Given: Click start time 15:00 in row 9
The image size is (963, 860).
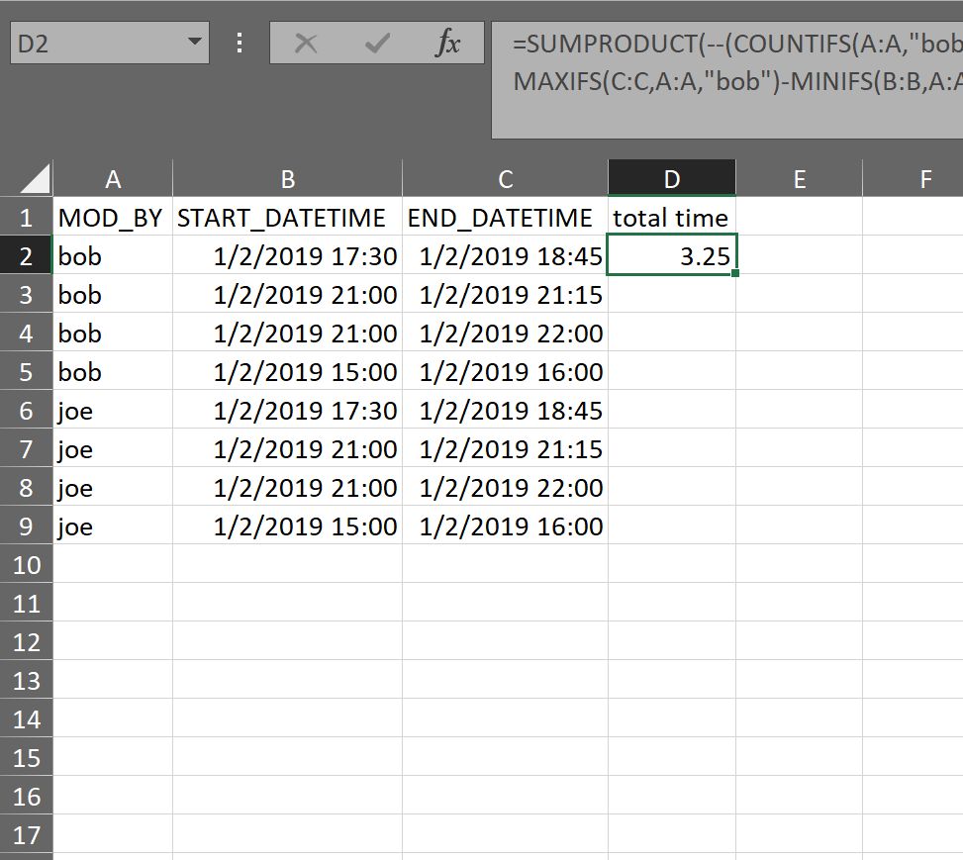Looking at the screenshot, I should [x=287, y=526].
